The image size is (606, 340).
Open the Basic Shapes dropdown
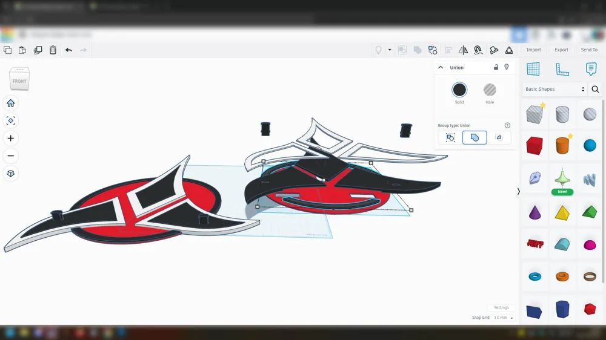(554, 89)
